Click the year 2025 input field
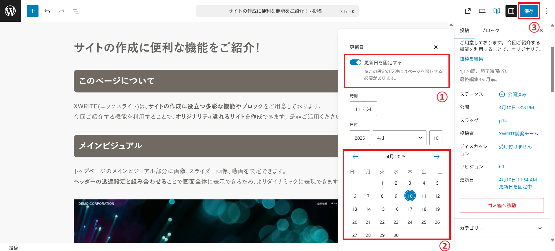 (360, 138)
